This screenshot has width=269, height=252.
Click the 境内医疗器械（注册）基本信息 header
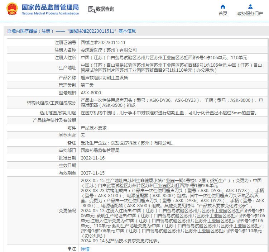(x=72, y=31)
